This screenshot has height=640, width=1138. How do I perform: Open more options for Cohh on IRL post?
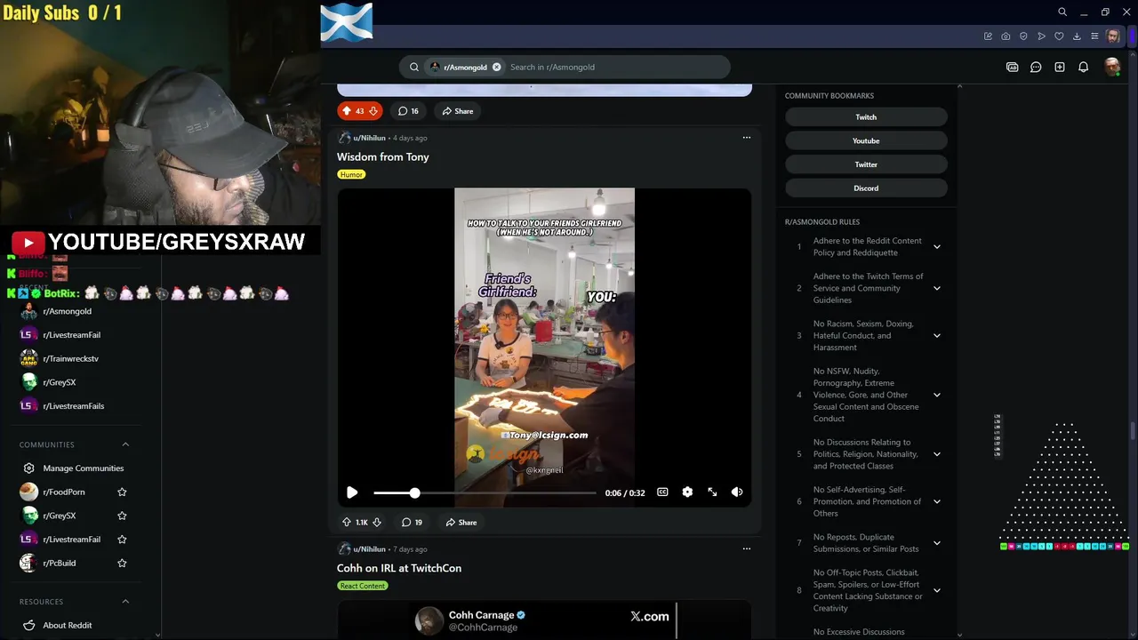(x=746, y=548)
